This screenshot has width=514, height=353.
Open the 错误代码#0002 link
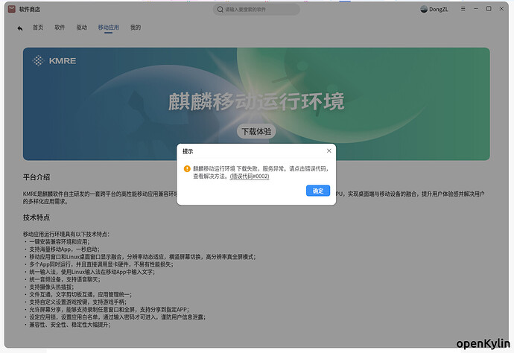pos(250,176)
